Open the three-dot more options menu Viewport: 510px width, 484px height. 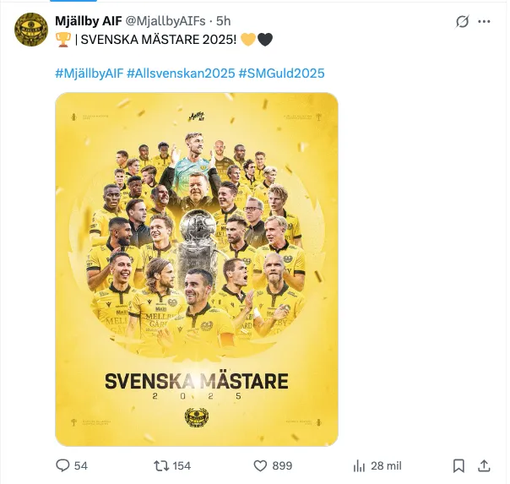coord(484,21)
